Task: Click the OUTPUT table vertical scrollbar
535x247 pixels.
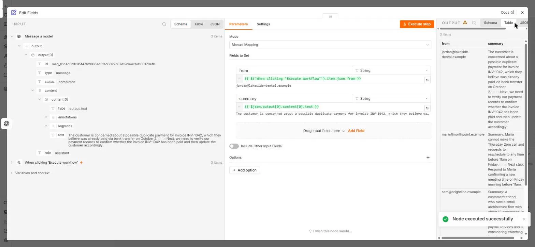Action: [526, 114]
